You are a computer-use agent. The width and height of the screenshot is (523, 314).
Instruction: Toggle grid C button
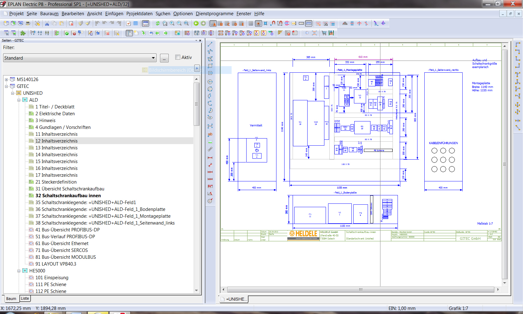(227, 24)
